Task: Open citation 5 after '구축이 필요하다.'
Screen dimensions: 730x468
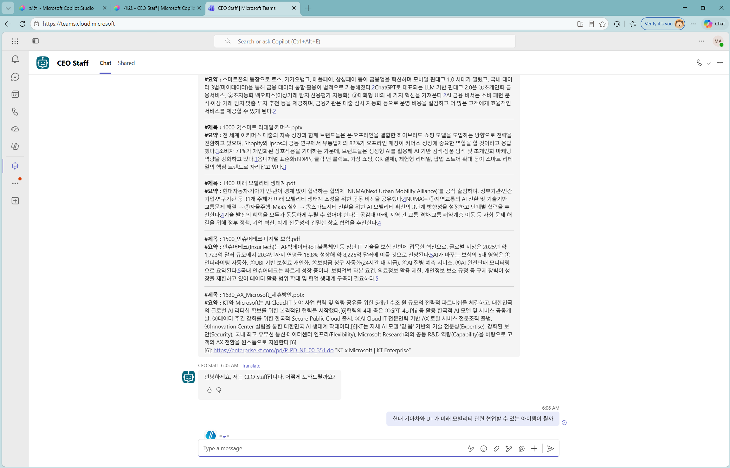Action: coord(377,279)
